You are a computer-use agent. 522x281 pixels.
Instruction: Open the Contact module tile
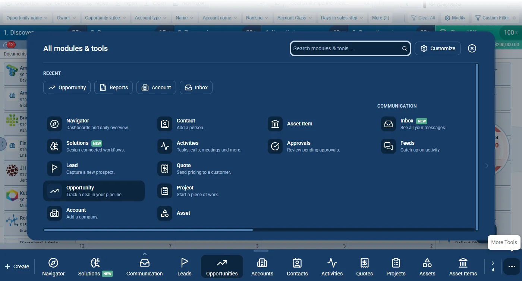(204, 124)
